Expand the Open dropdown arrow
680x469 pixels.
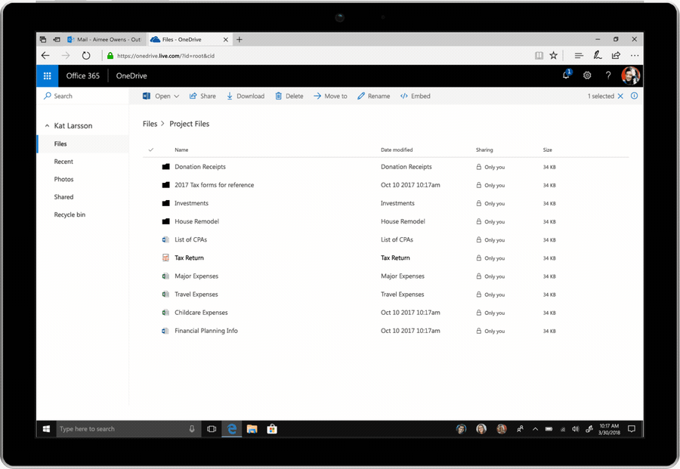coord(177,96)
